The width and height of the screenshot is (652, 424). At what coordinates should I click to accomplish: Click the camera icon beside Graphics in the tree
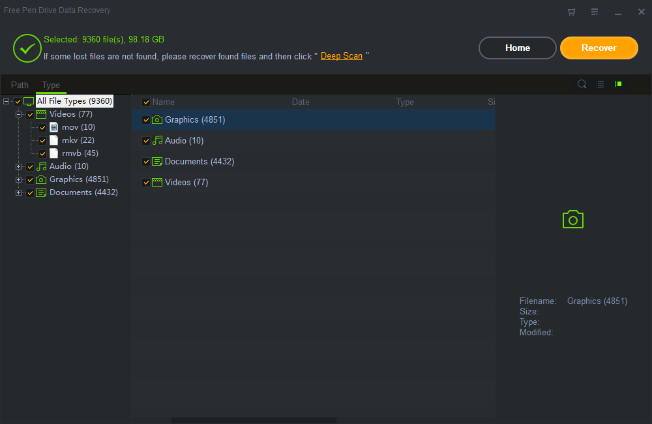coord(41,179)
